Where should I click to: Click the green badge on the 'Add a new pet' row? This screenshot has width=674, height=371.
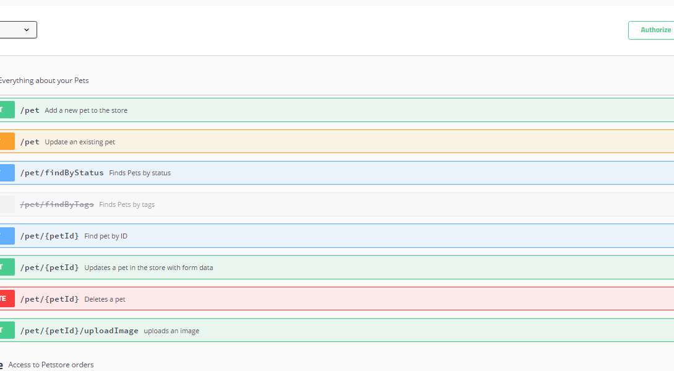coord(6,110)
